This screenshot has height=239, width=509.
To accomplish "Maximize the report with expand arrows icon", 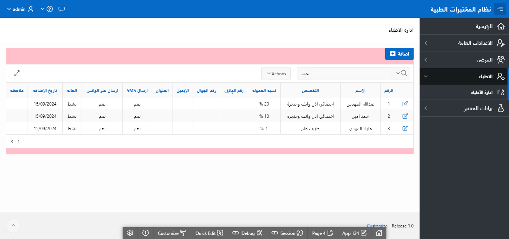I will point(17,73).
